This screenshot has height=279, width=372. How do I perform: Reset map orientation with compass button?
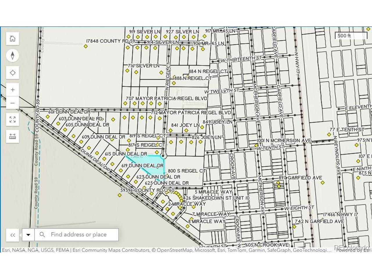(12, 56)
